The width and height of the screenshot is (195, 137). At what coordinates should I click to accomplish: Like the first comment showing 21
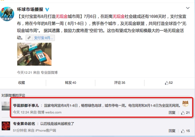185,113
